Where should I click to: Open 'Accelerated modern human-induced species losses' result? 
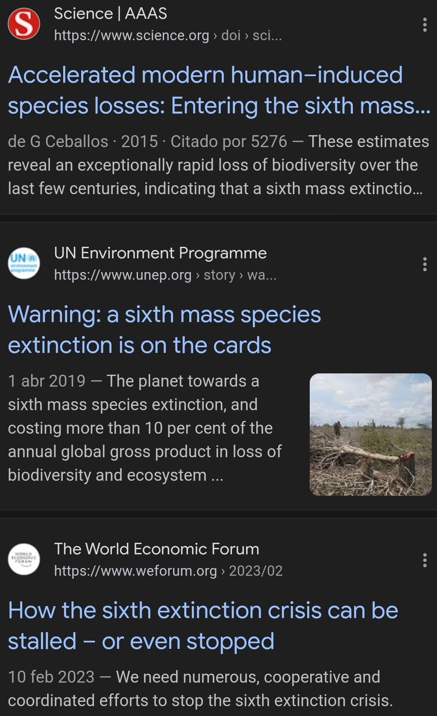point(205,90)
